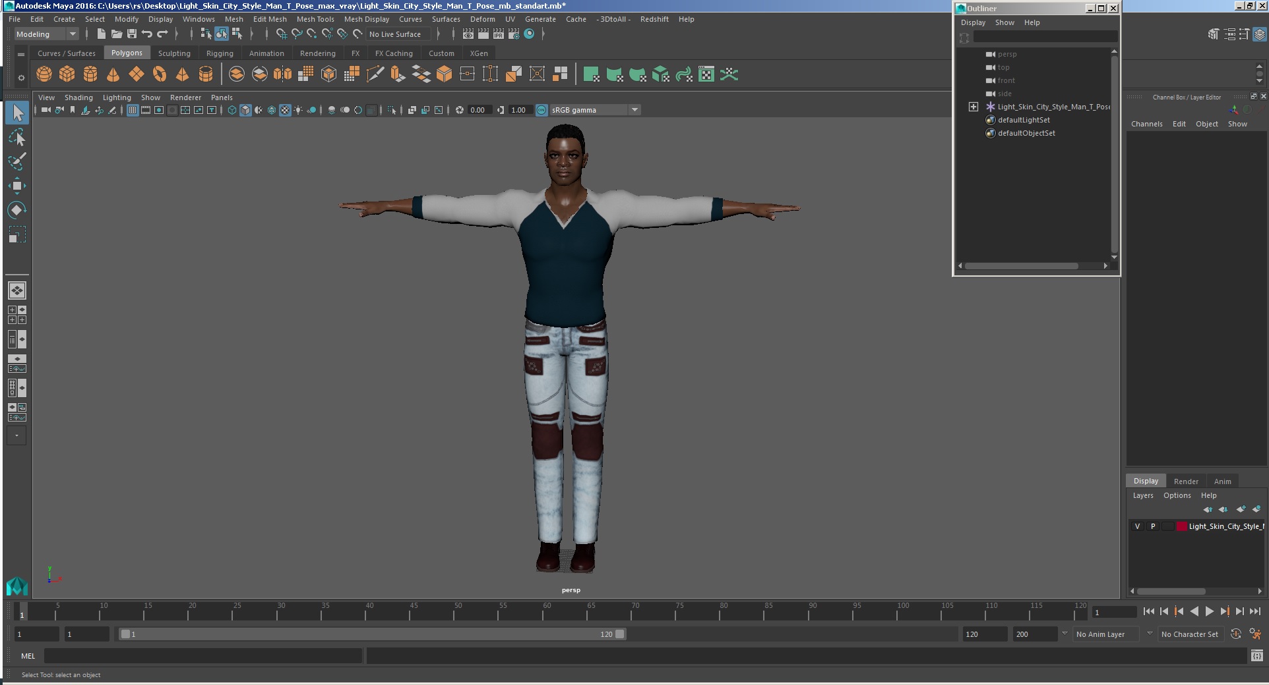The image size is (1269, 685).
Task: Toggle Isolate Select in panel toolbar
Action: (392, 110)
